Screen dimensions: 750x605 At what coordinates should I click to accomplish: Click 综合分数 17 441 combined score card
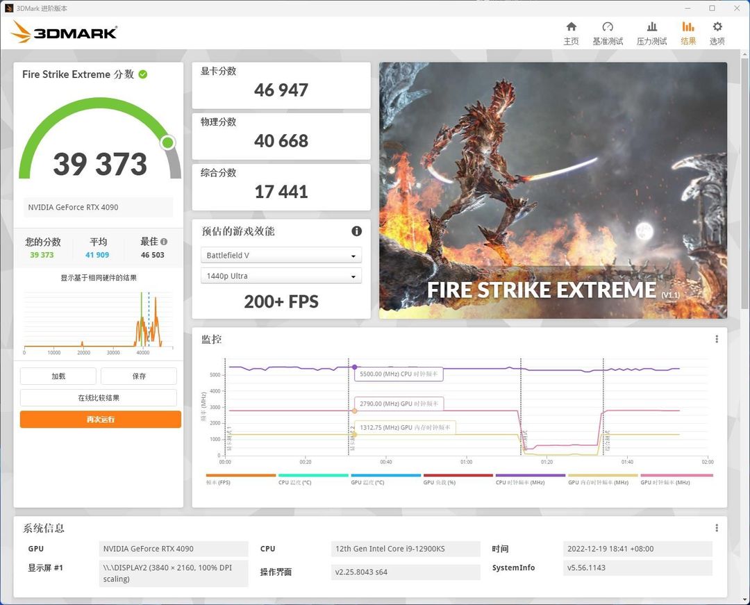281,187
